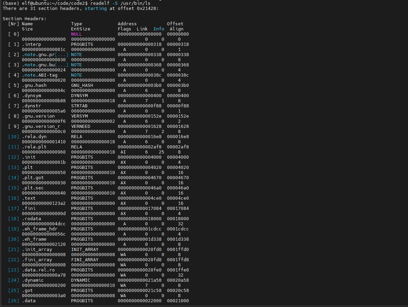The height and width of the screenshot is (307, 408).
Task: Click the offset value '0x21428:'
Action: tap(148, 8)
